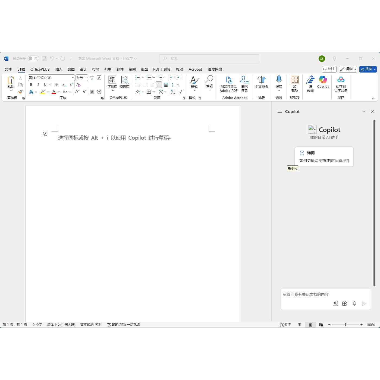
Task: Click microphone icon in Copilot input box
Action: click(354, 304)
